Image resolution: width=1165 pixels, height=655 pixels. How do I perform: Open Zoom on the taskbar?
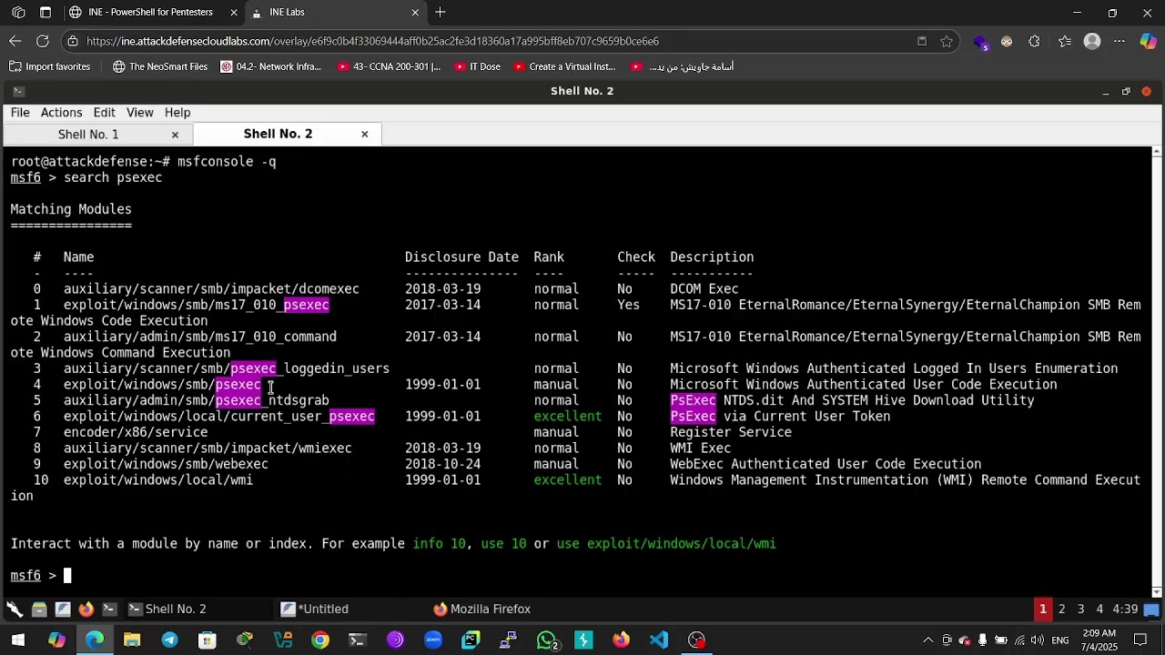[433, 640]
